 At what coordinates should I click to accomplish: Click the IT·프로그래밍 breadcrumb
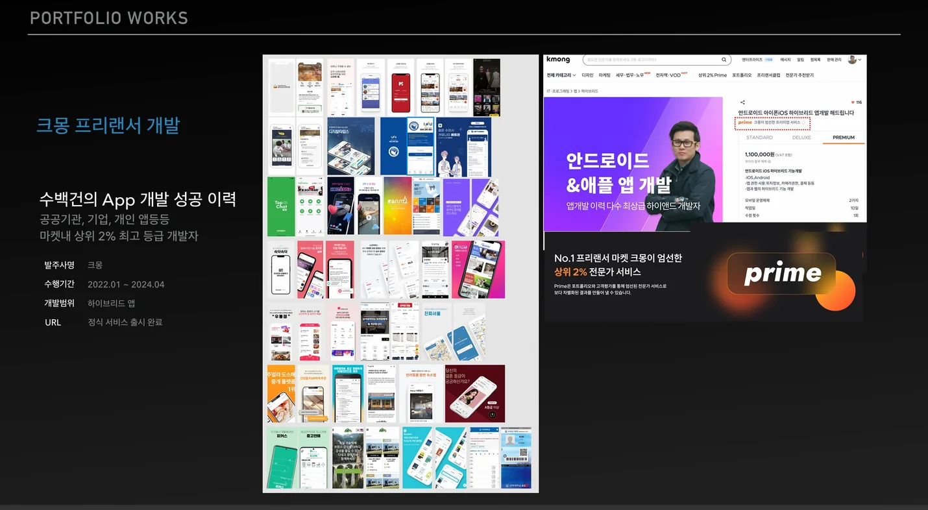(558, 91)
